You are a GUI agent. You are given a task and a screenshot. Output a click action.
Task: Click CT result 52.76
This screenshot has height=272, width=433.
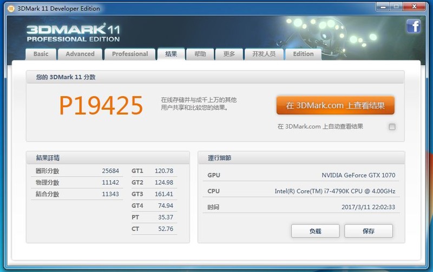166,229
